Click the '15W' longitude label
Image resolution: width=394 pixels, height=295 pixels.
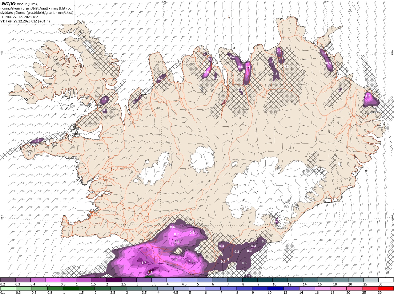pos(326,2)
